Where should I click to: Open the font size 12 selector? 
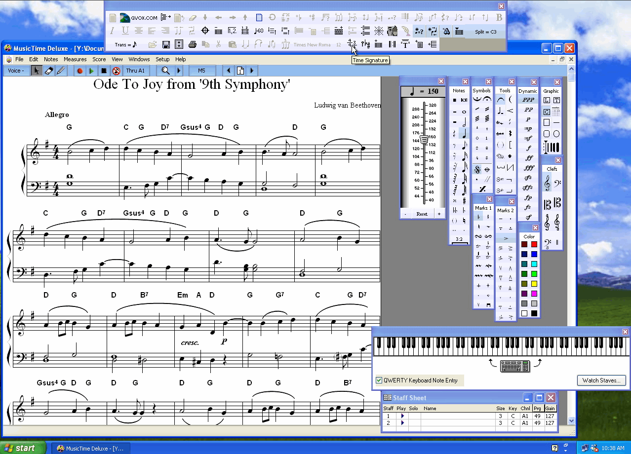point(339,44)
